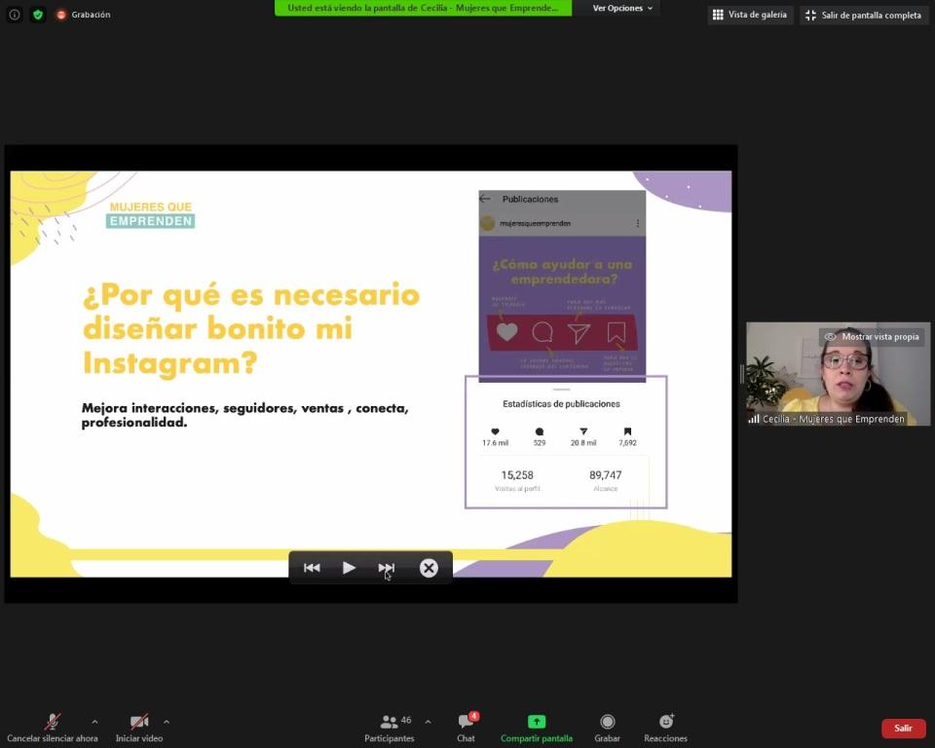Click the saves statistic 7,692
The height and width of the screenshot is (748, 935).
pyautogui.click(x=627, y=437)
